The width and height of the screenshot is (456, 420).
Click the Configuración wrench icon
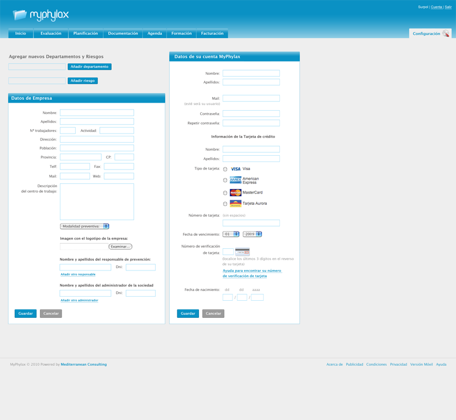tap(446, 34)
